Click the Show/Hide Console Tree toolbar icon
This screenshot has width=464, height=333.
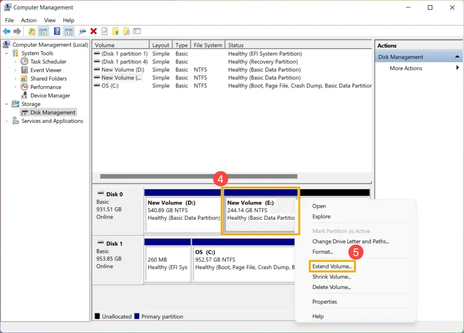click(x=43, y=31)
